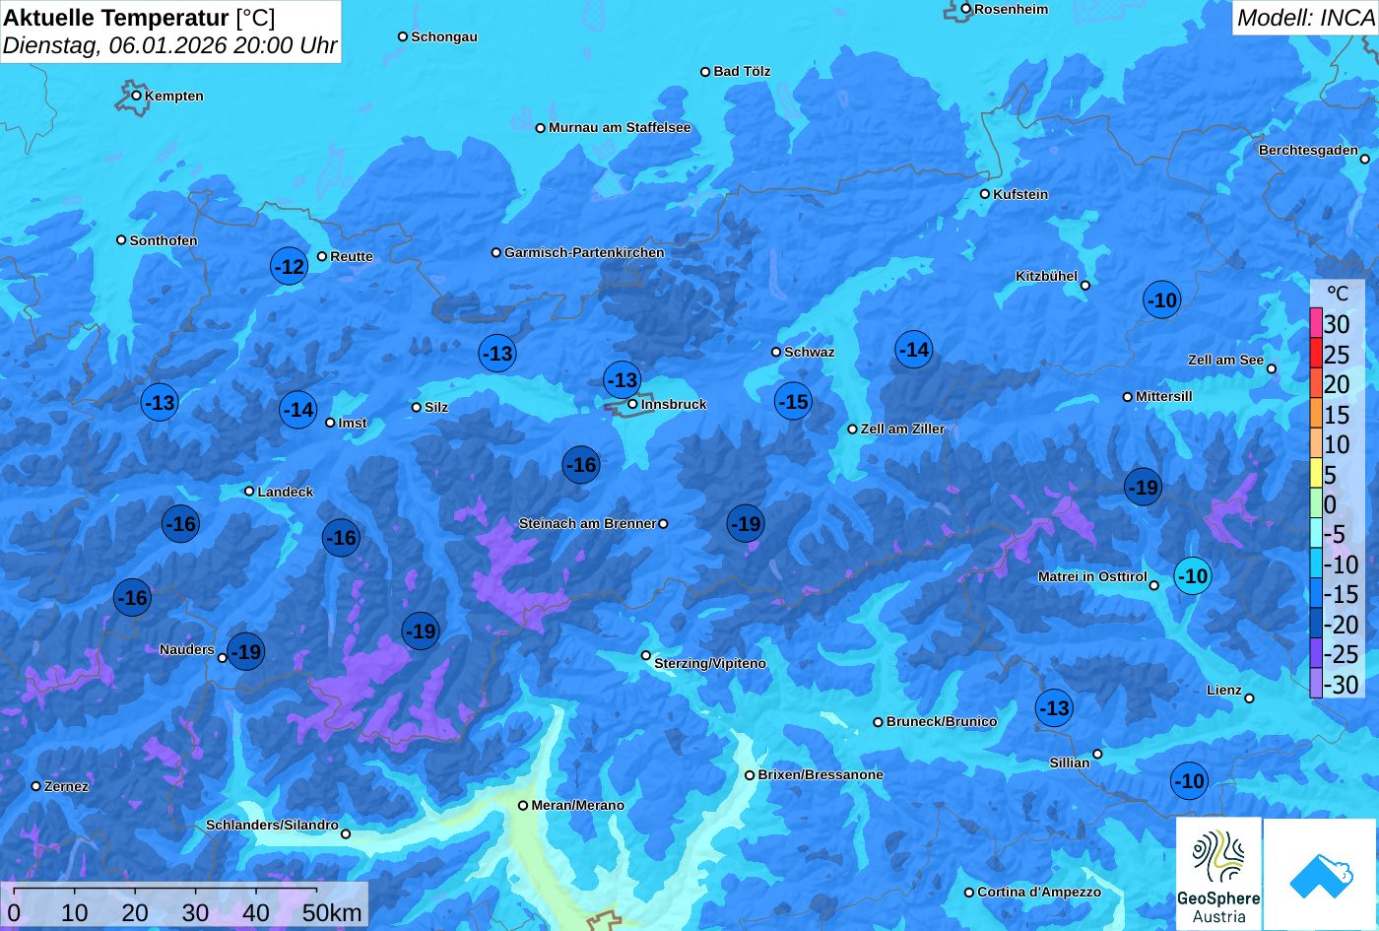Screen dimensions: 1379x931
Task: Select the Innsbruck city marker dot
Action: (632, 404)
